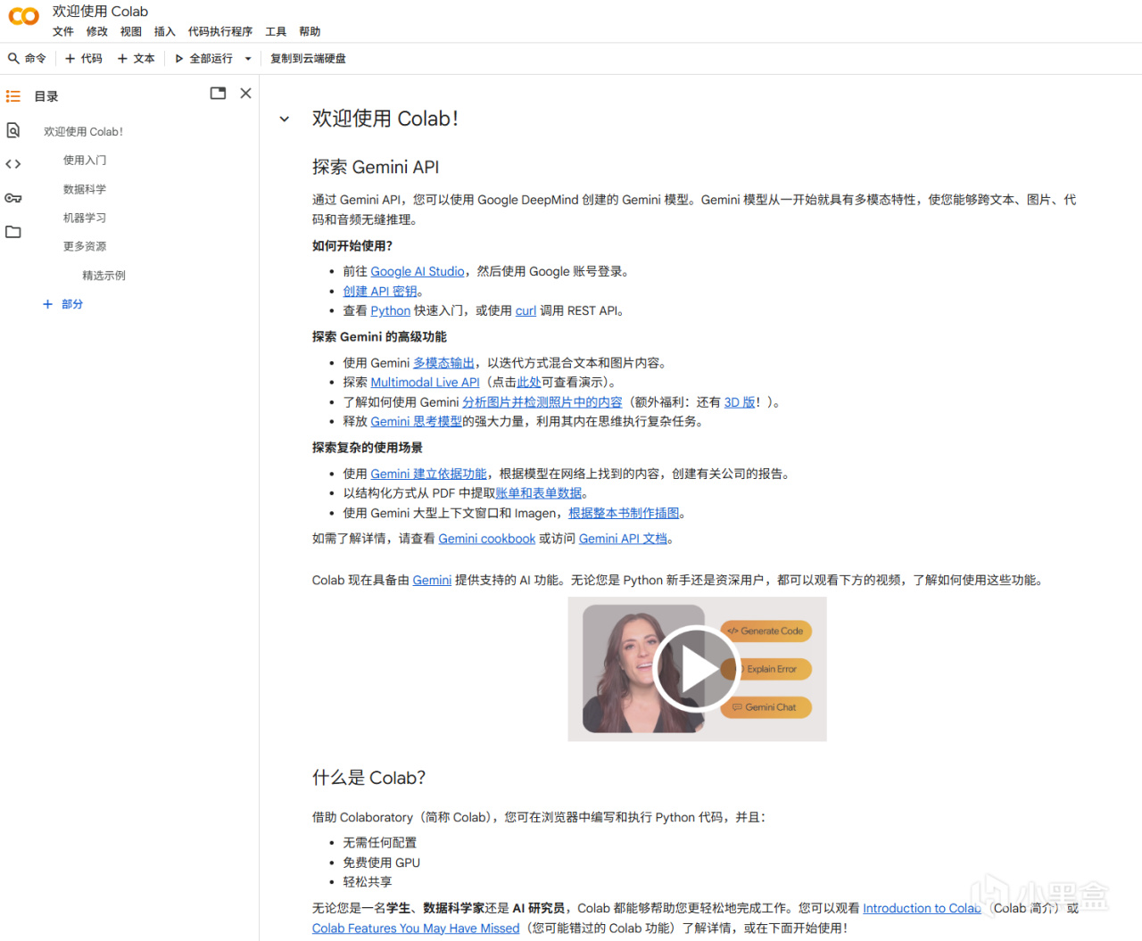
Task: Add a new 代码 cell
Action: (x=84, y=59)
